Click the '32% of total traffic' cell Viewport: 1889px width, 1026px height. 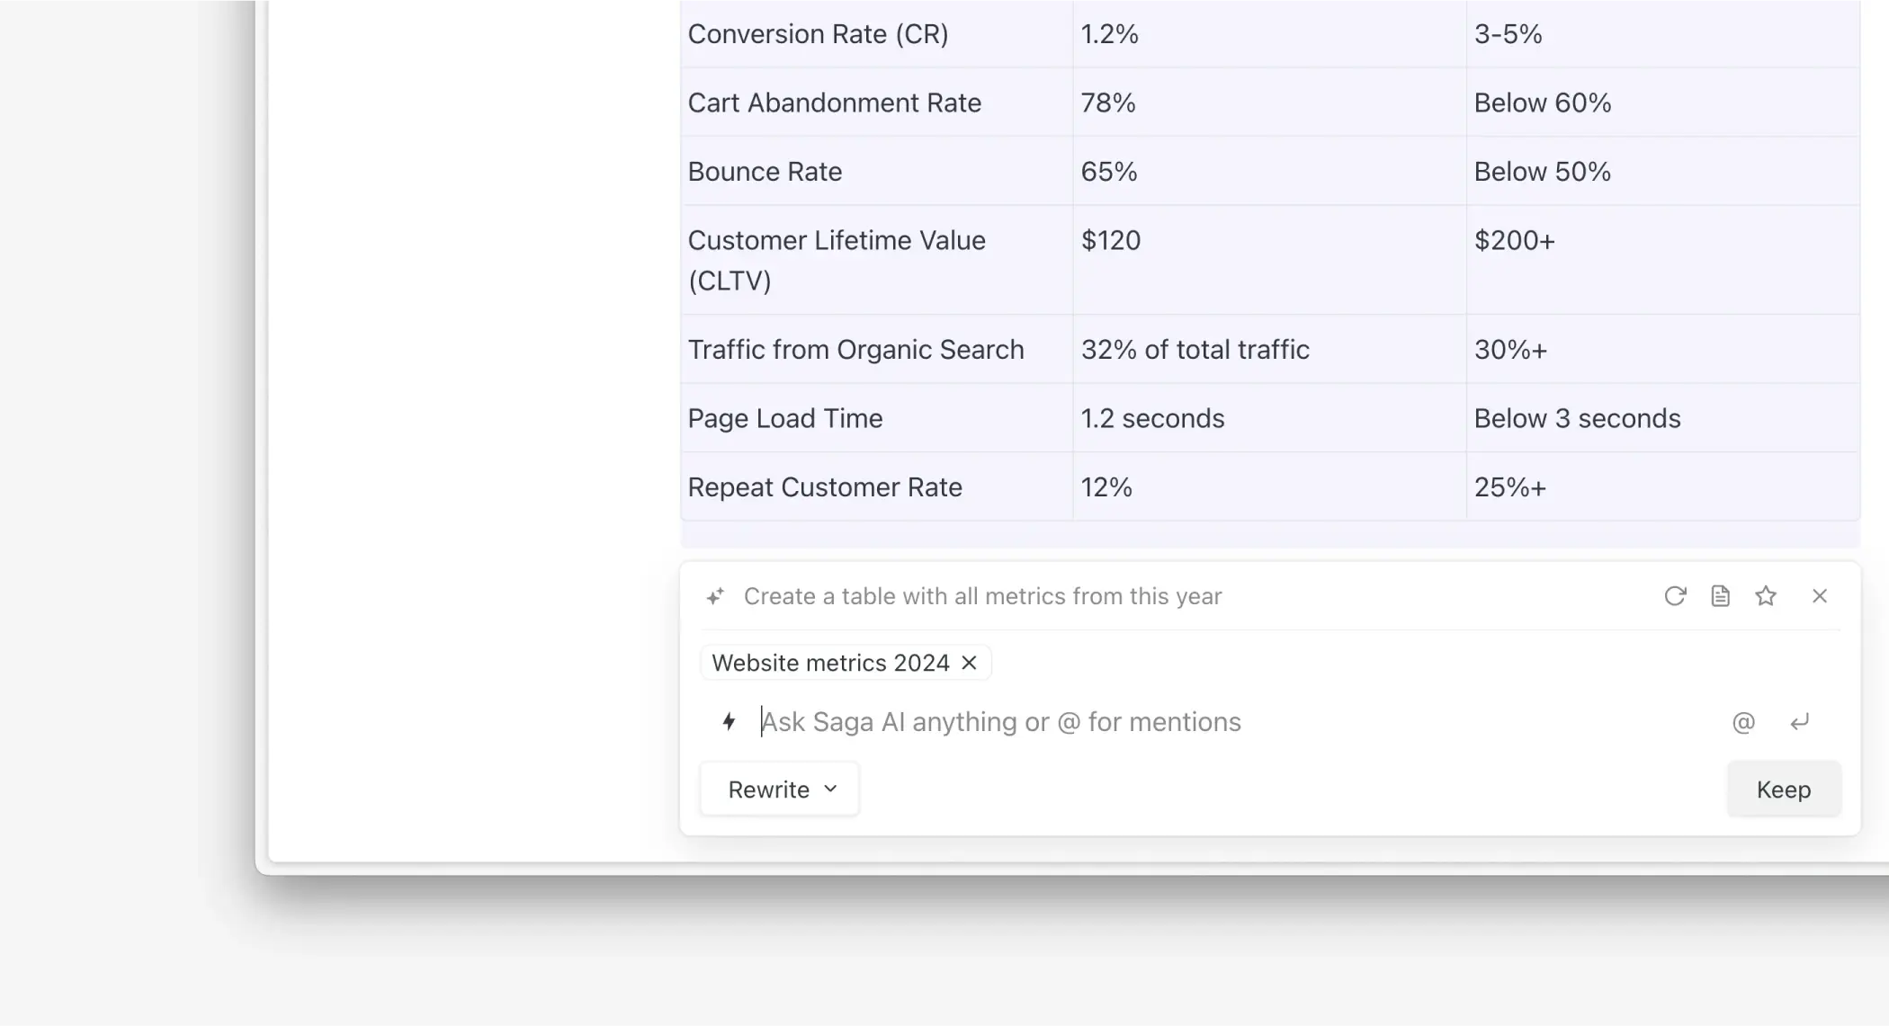point(1195,350)
